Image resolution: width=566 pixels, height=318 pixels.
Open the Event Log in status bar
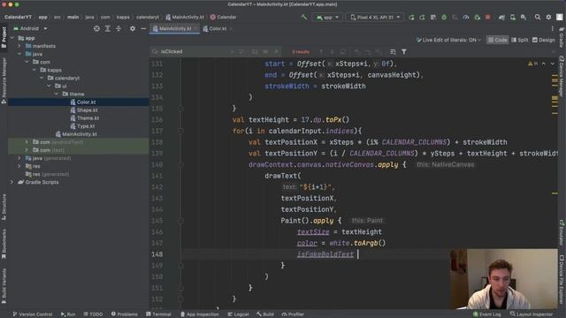(486, 314)
